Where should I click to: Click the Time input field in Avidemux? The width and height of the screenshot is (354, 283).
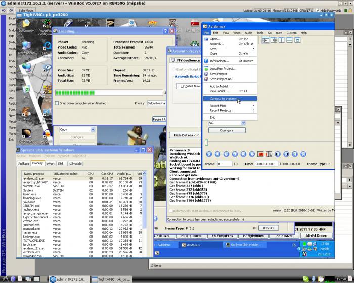267,164
